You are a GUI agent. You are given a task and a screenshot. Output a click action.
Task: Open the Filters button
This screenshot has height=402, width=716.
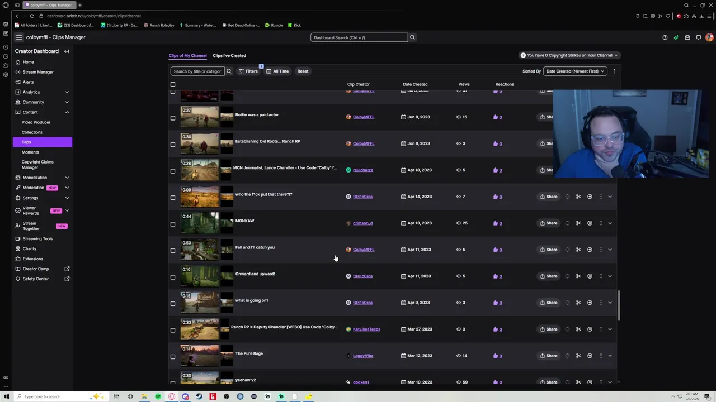tap(248, 71)
